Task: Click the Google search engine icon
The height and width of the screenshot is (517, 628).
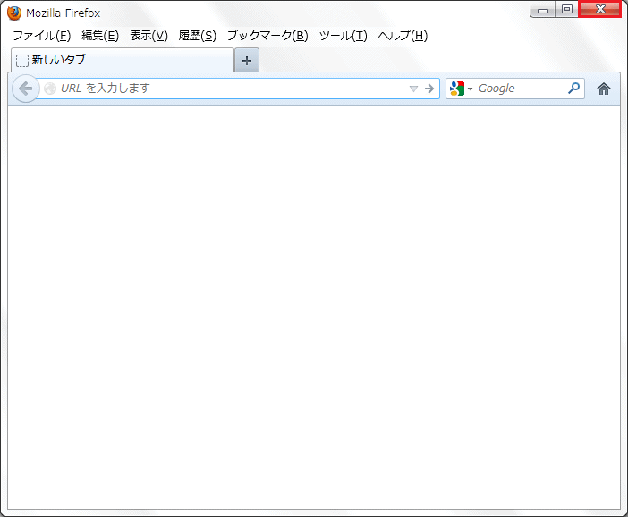Action: coord(457,89)
